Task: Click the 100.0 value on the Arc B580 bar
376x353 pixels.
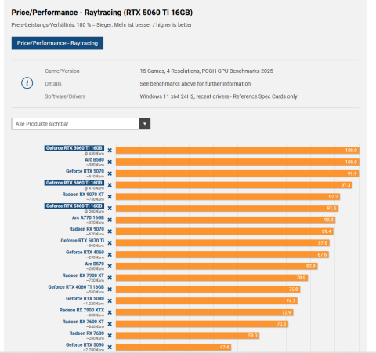Action: (351, 162)
